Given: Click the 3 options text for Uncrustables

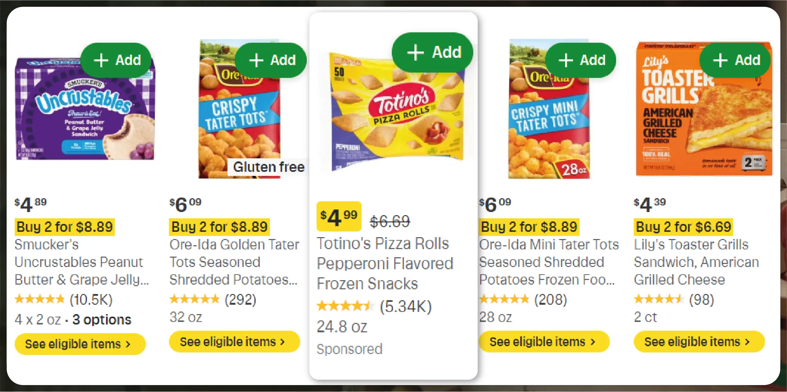Looking at the screenshot, I should [x=102, y=320].
